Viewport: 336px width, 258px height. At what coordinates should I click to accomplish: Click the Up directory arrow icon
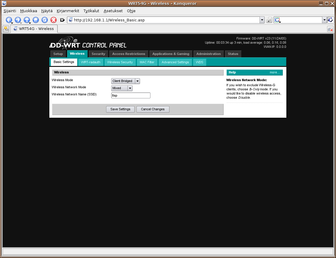[26, 20]
